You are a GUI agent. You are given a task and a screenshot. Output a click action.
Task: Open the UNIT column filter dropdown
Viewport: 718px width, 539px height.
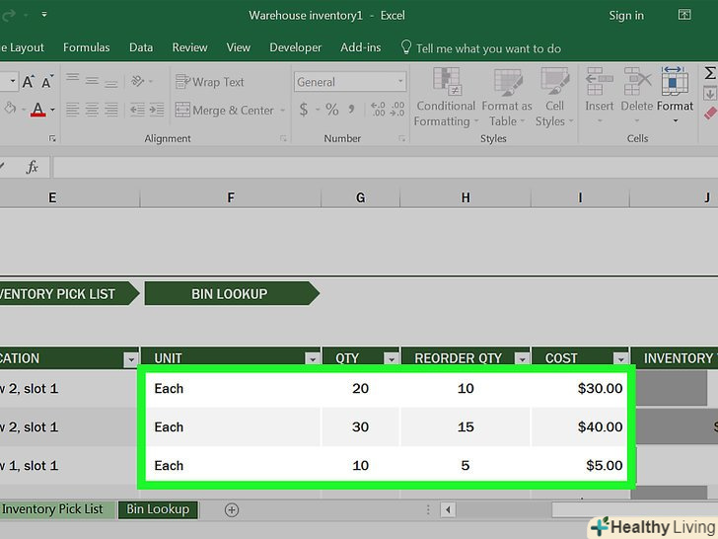312,359
